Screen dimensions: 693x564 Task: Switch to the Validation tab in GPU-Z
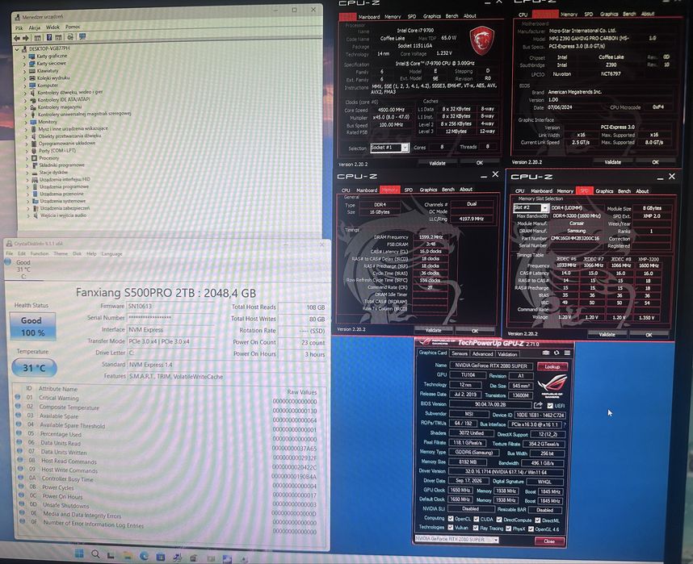(x=507, y=354)
